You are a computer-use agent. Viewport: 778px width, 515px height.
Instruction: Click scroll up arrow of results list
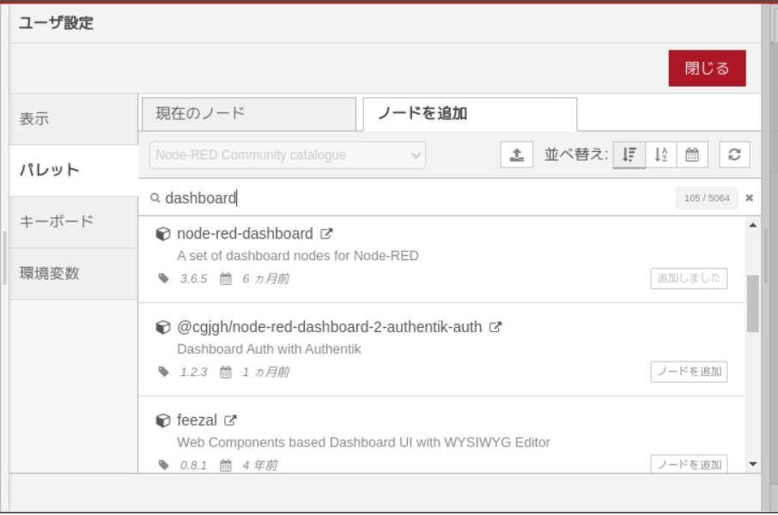click(x=753, y=225)
